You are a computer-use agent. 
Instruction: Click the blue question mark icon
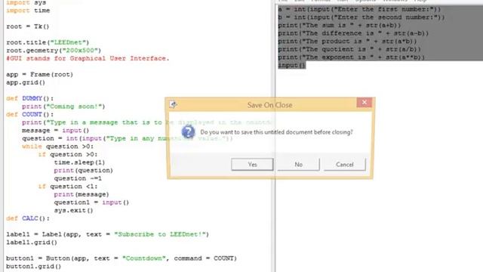coord(188,132)
